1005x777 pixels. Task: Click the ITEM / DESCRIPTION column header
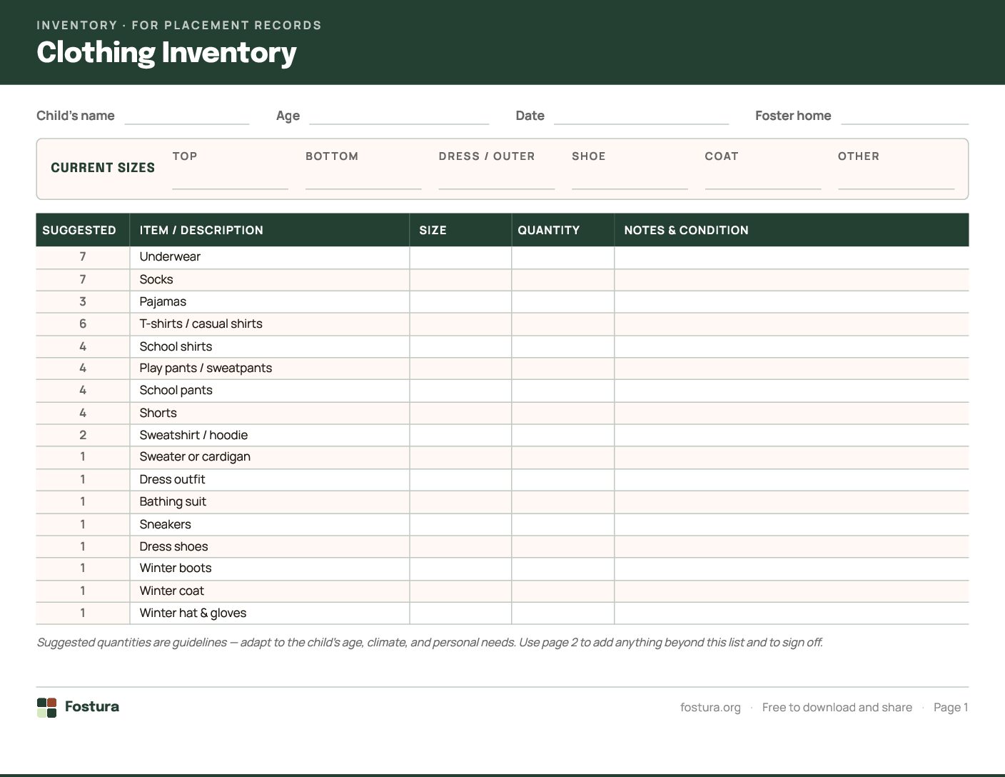pos(201,230)
